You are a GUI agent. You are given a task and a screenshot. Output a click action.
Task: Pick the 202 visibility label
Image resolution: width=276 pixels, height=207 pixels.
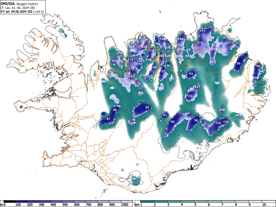(x=161, y=56)
